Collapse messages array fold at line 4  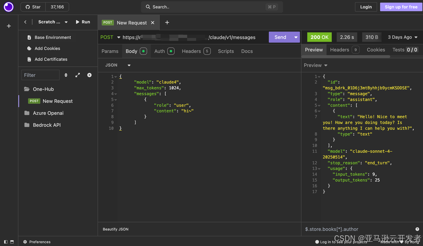coord(116,94)
